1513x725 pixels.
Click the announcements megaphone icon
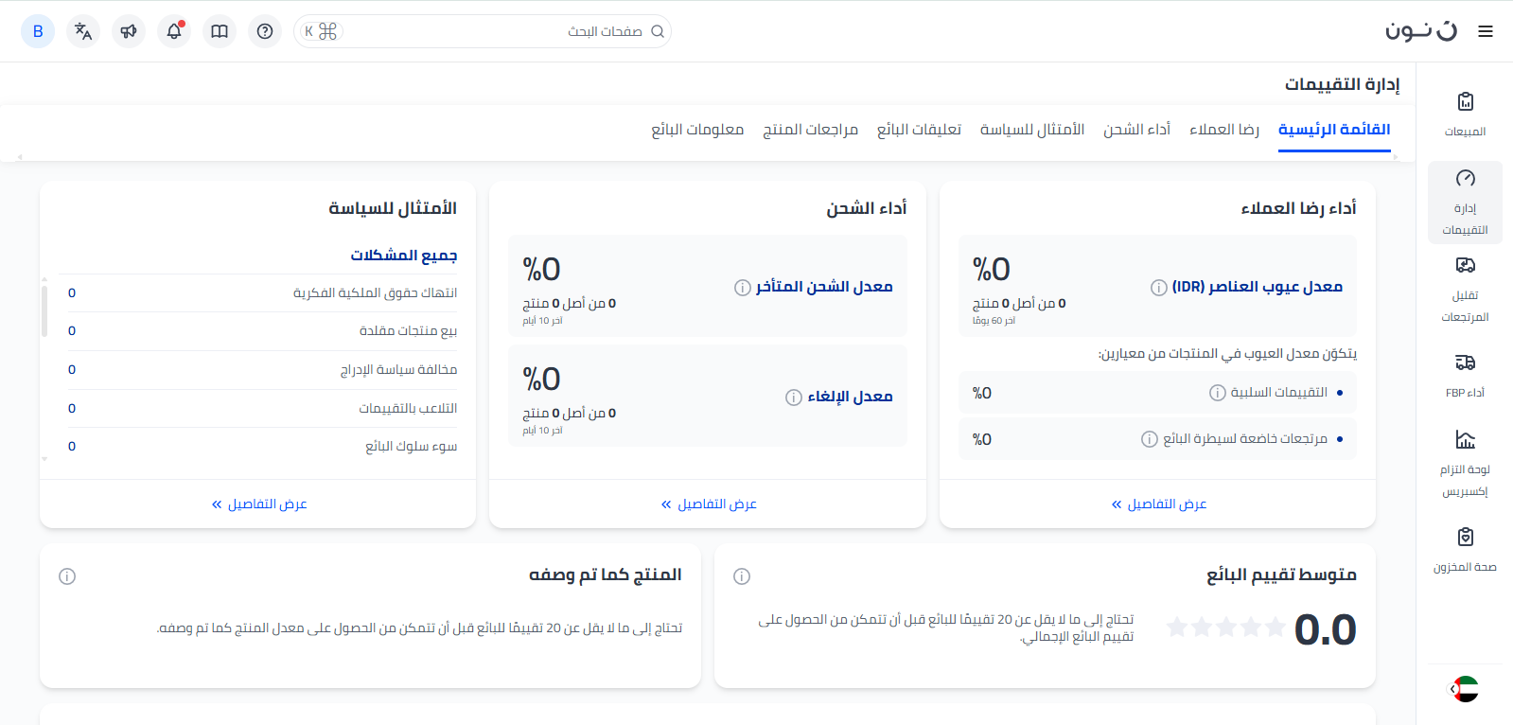(129, 31)
